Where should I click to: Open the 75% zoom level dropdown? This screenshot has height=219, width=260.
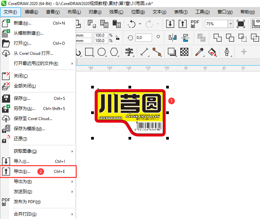pos(230,24)
